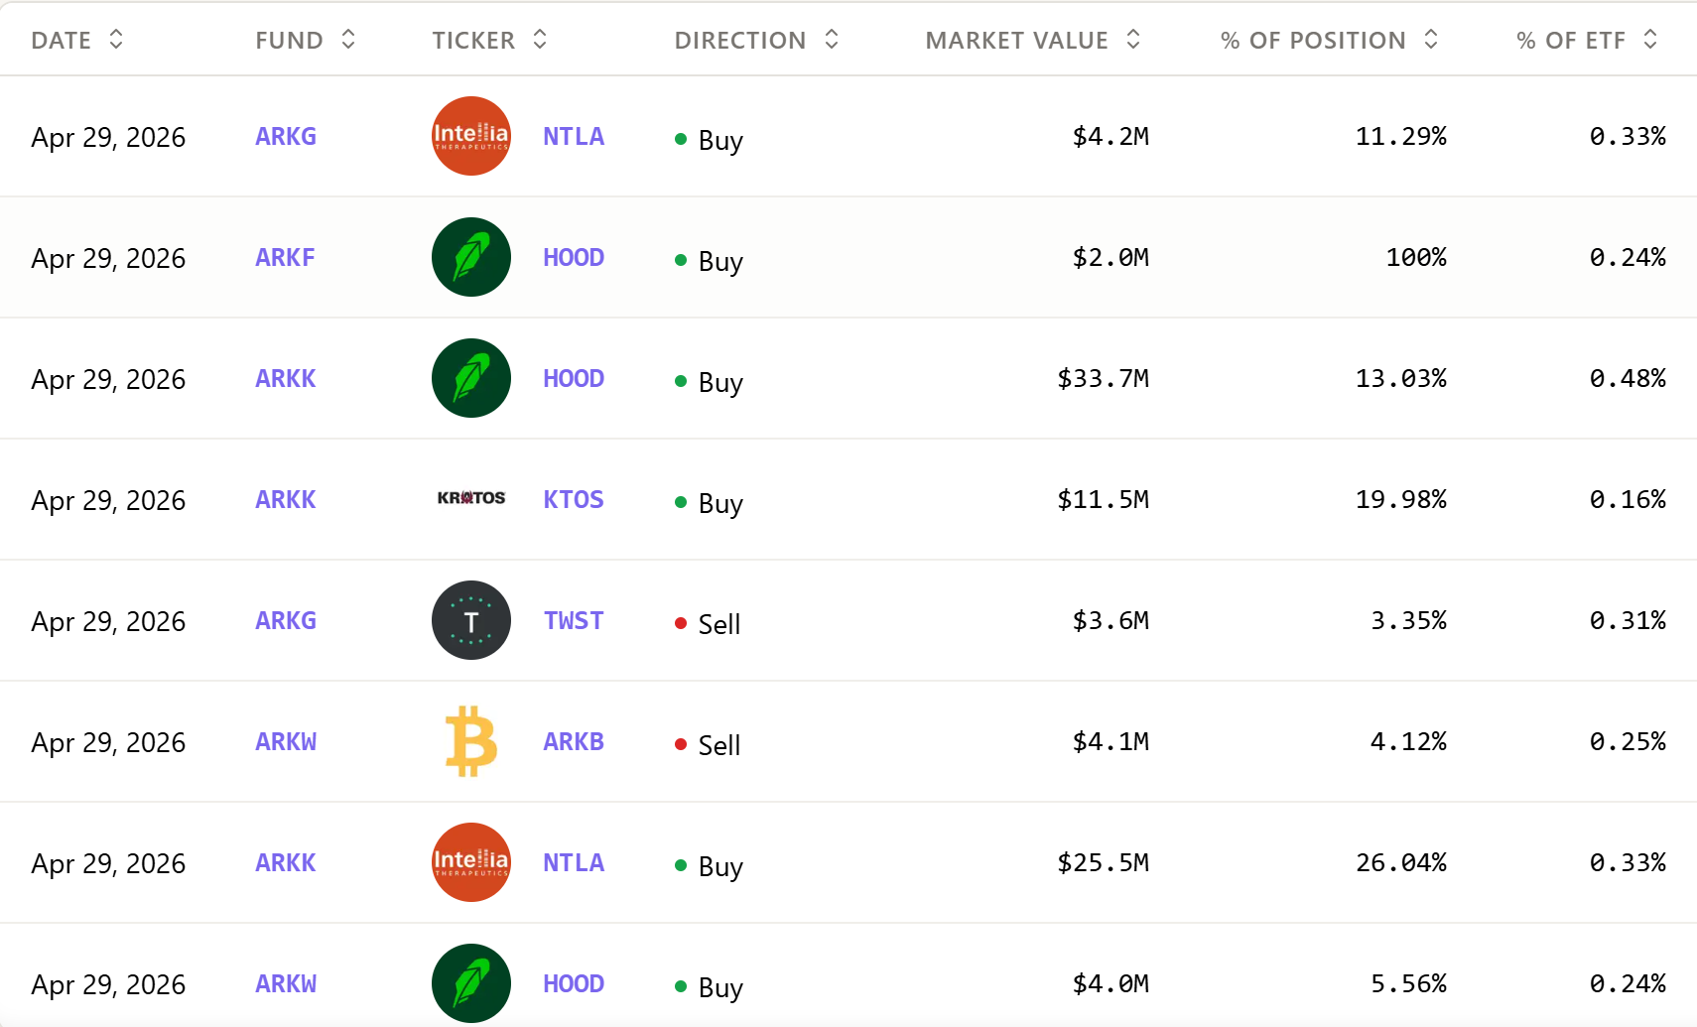Screen dimensions: 1697x1027
Task: Click the DIRECTION column sort chevron
Action: (x=834, y=40)
